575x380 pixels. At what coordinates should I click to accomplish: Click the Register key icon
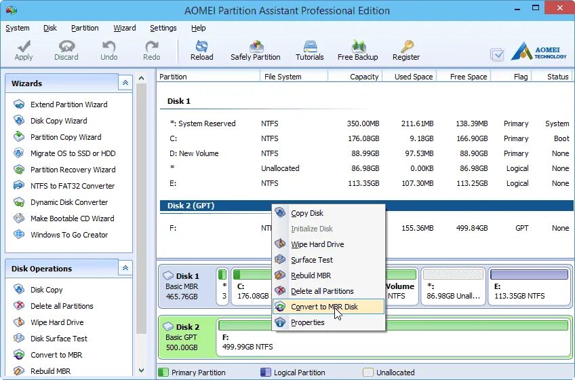click(406, 47)
